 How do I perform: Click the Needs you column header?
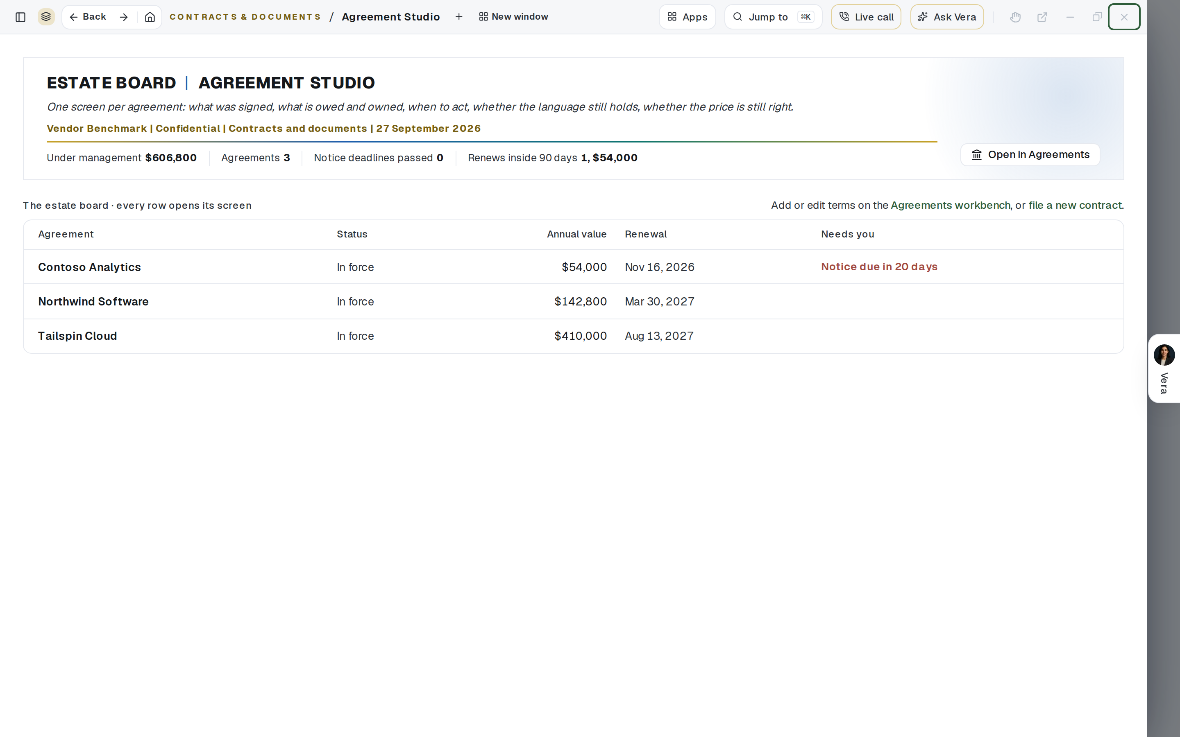coord(847,235)
